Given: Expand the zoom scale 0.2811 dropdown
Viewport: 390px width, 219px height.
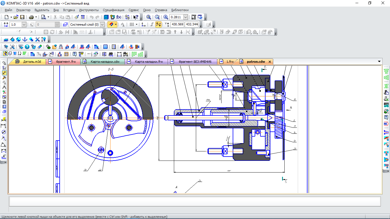Looking at the screenshot, I should 186,17.
